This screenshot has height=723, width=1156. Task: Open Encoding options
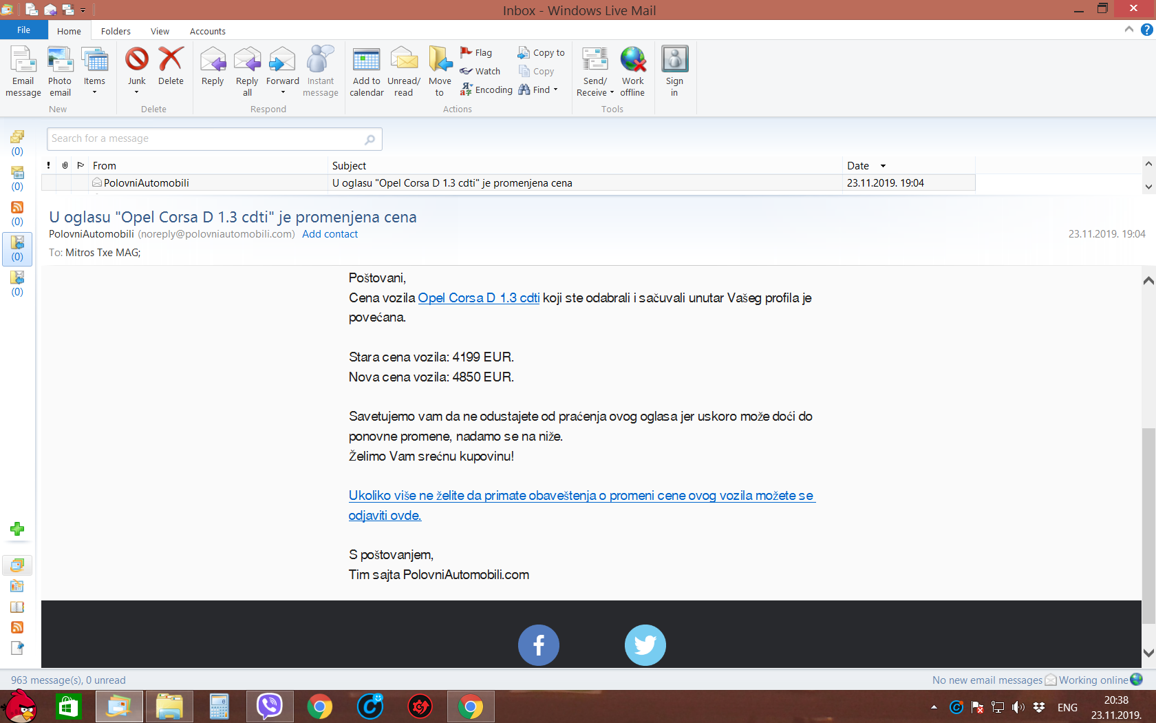tap(486, 90)
